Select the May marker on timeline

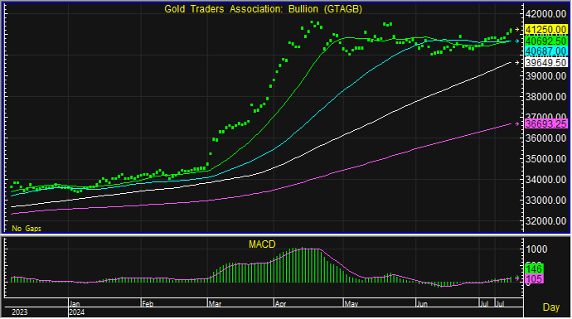coord(351,303)
